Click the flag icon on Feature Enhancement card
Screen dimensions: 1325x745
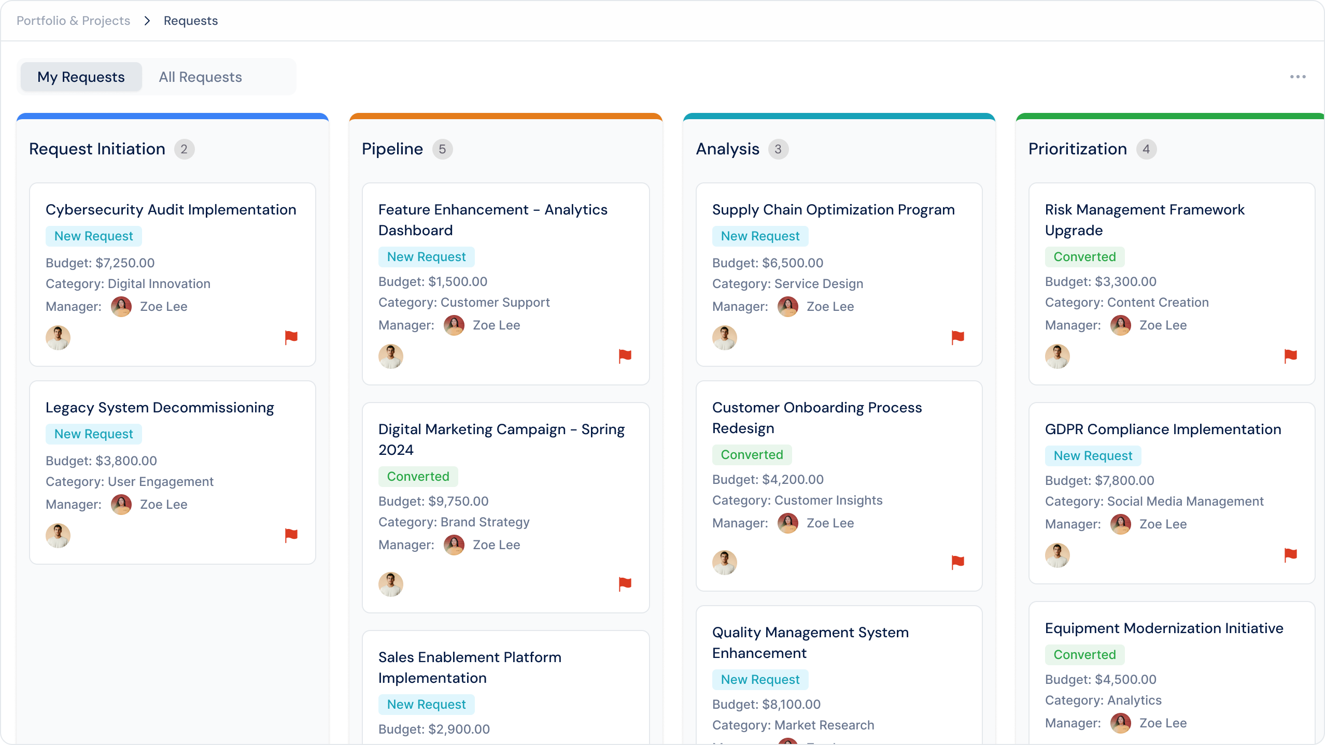625,356
